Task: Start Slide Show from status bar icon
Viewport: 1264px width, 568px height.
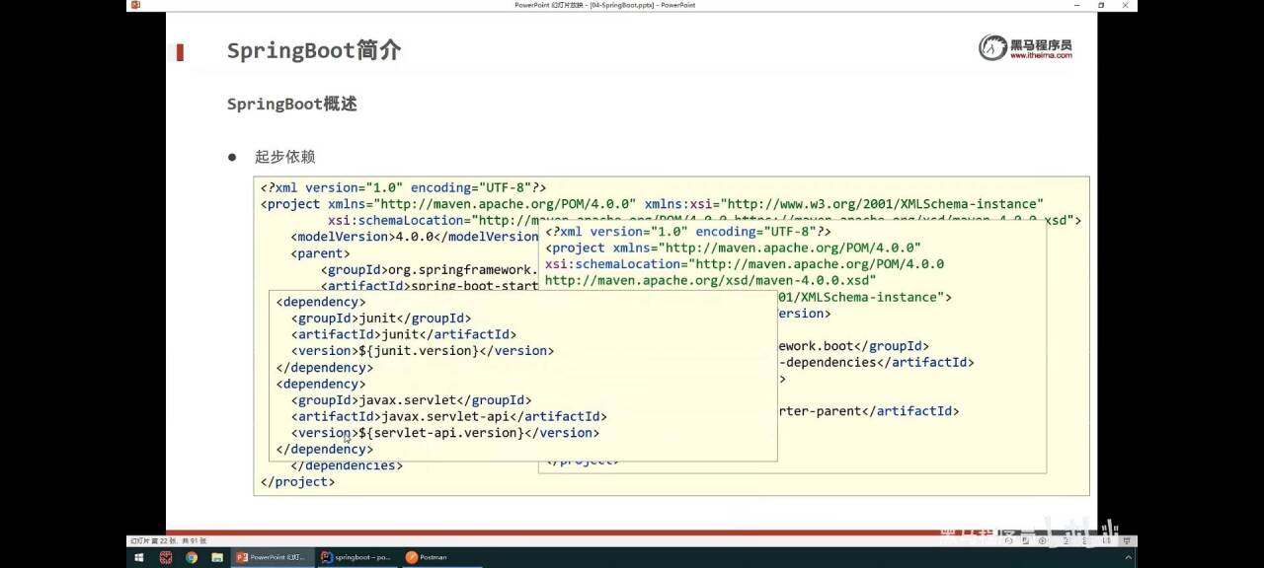Action: click(x=1127, y=540)
